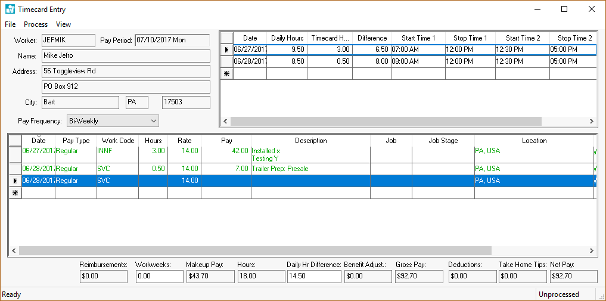The width and height of the screenshot is (606, 301).
Task: Click the Timecard Entry app icon
Action: tap(10, 10)
